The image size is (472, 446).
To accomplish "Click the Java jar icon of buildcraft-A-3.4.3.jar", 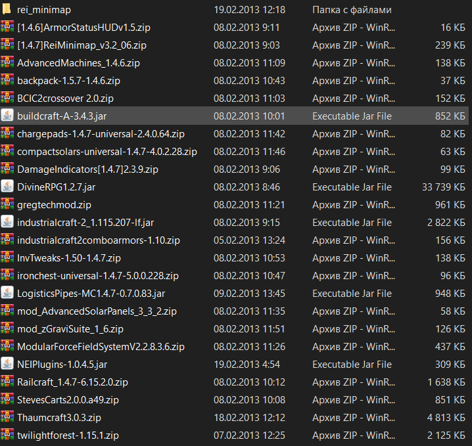I will pos(7,116).
